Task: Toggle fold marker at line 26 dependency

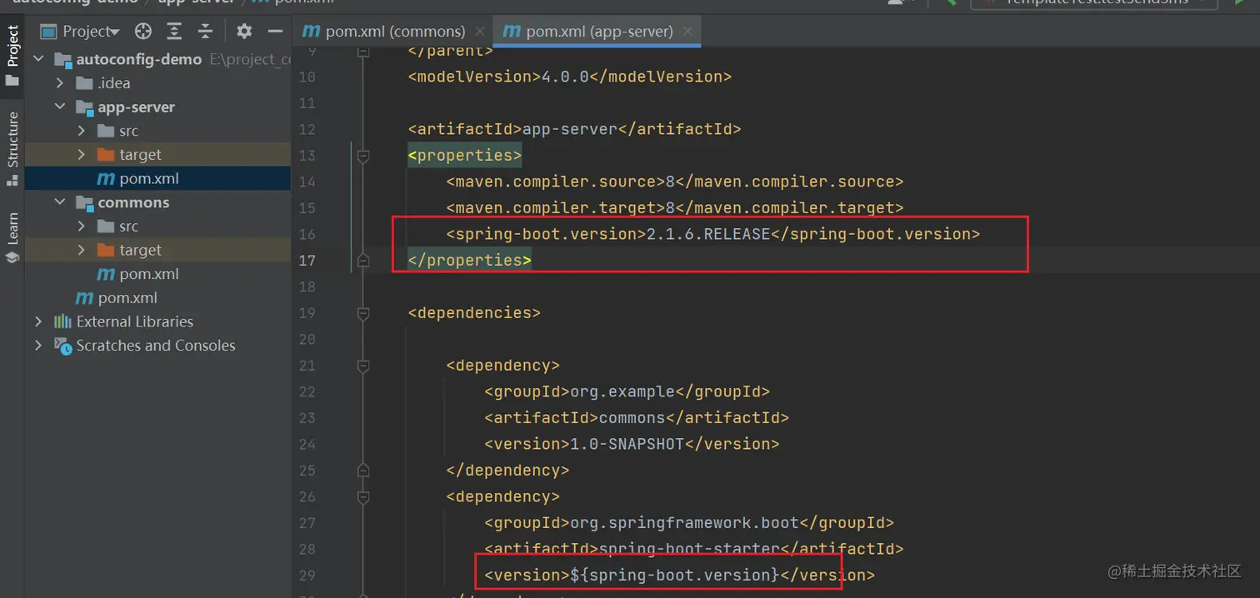Action: pyautogui.click(x=362, y=497)
